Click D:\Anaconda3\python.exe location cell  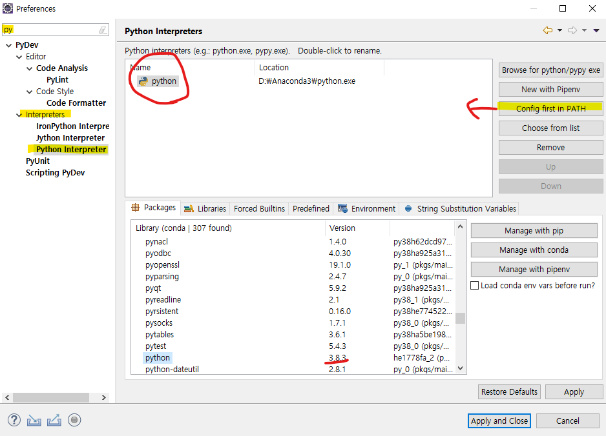[307, 81]
